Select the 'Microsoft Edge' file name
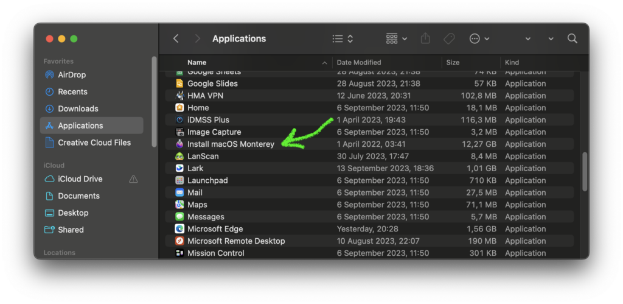623x304 pixels. [x=215, y=229]
